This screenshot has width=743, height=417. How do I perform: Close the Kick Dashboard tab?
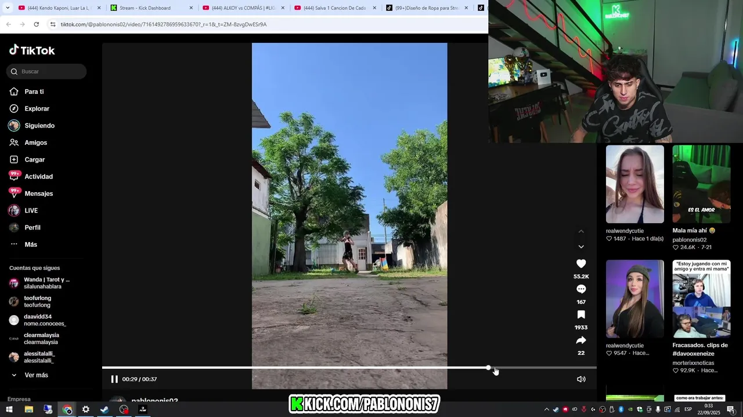click(191, 8)
